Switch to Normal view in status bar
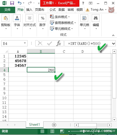 click(42, 131)
